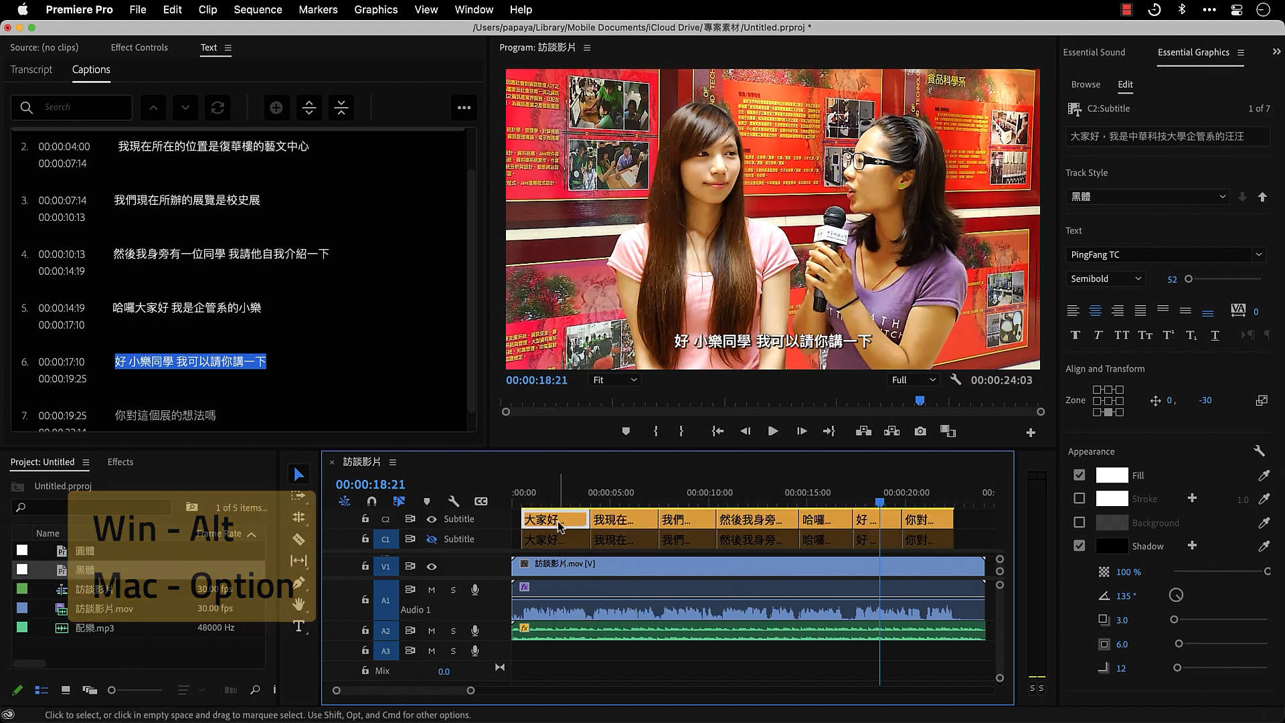Hide the C2 Subtitle track eye
This screenshot has height=723, width=1285.
point(432,519)
